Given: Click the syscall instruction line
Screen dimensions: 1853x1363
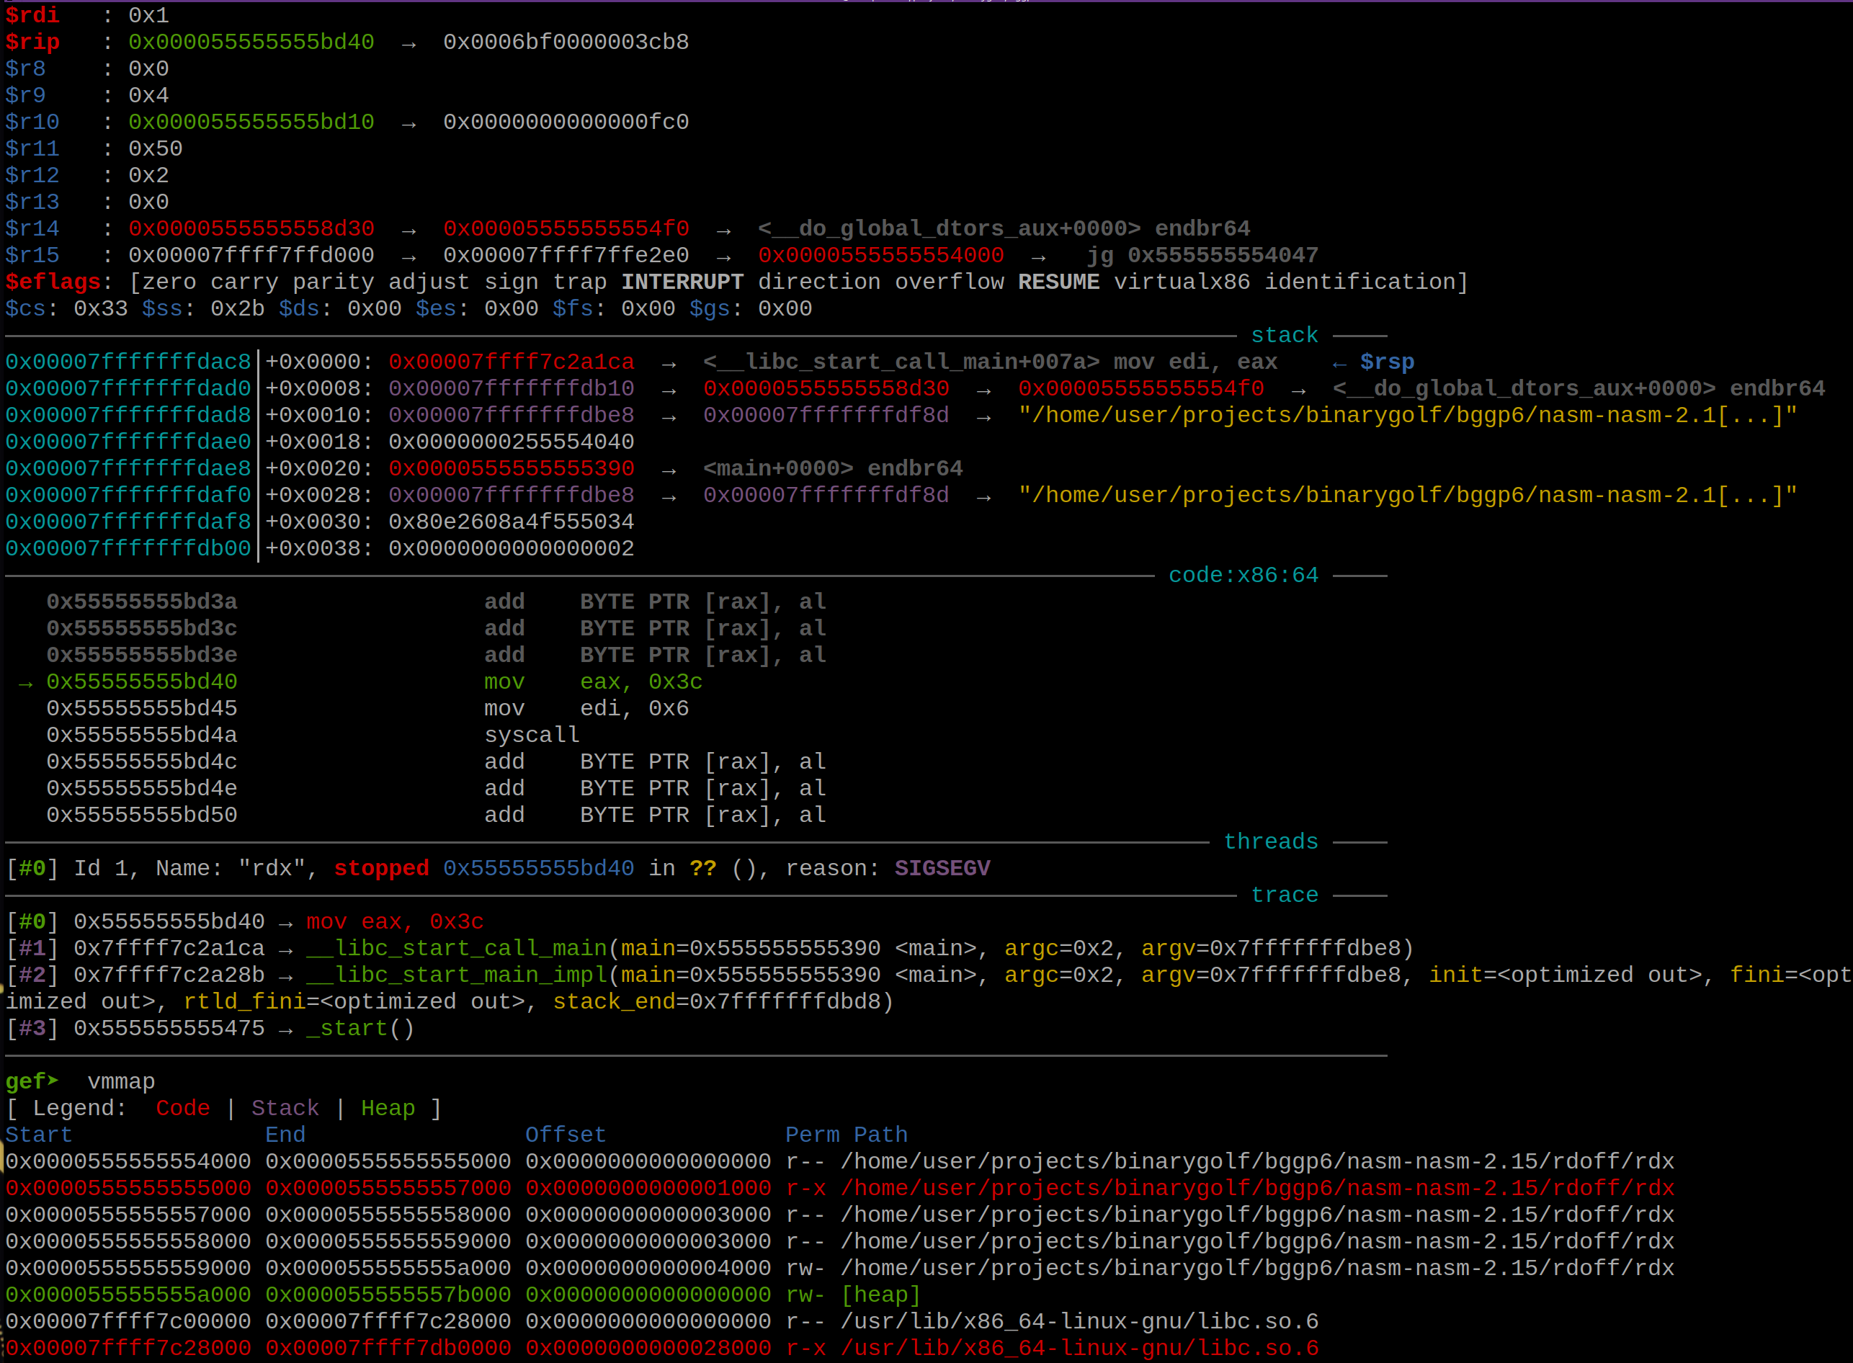Looking at the screenshot, I should pyautogui.click(x=531, y=735).
